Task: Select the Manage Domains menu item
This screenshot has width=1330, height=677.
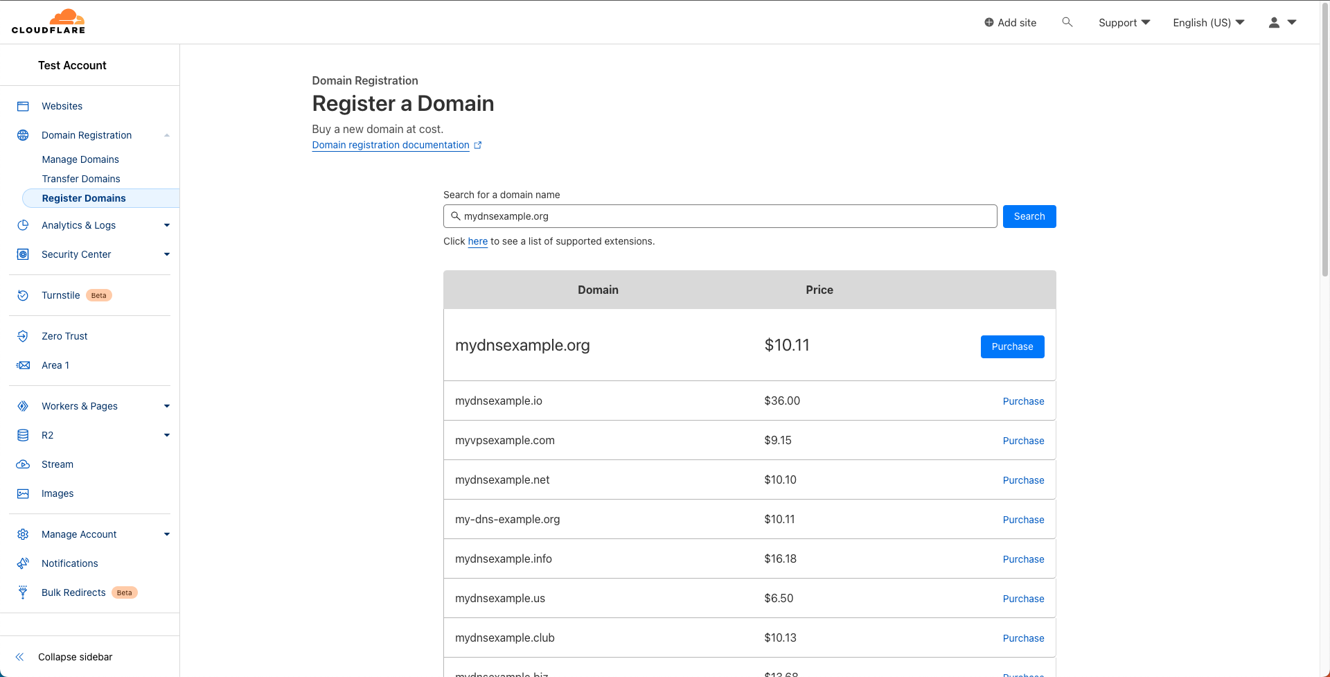Action: (x=80, y=159)
